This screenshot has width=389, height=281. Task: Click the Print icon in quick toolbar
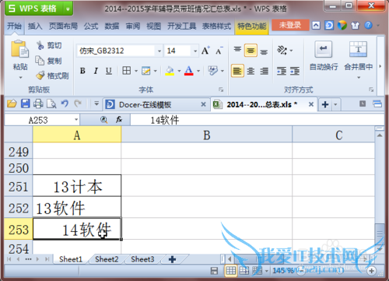(x=38, y=104)
